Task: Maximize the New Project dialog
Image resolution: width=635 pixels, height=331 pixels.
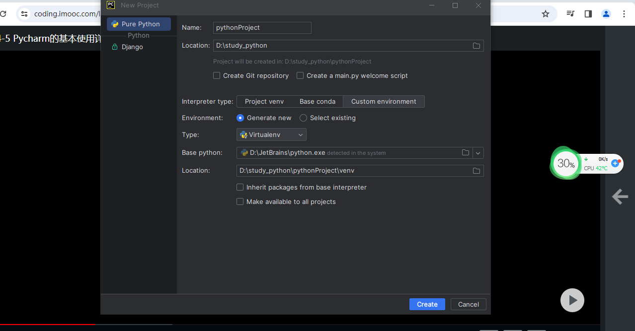Action: tap(455, 5)
